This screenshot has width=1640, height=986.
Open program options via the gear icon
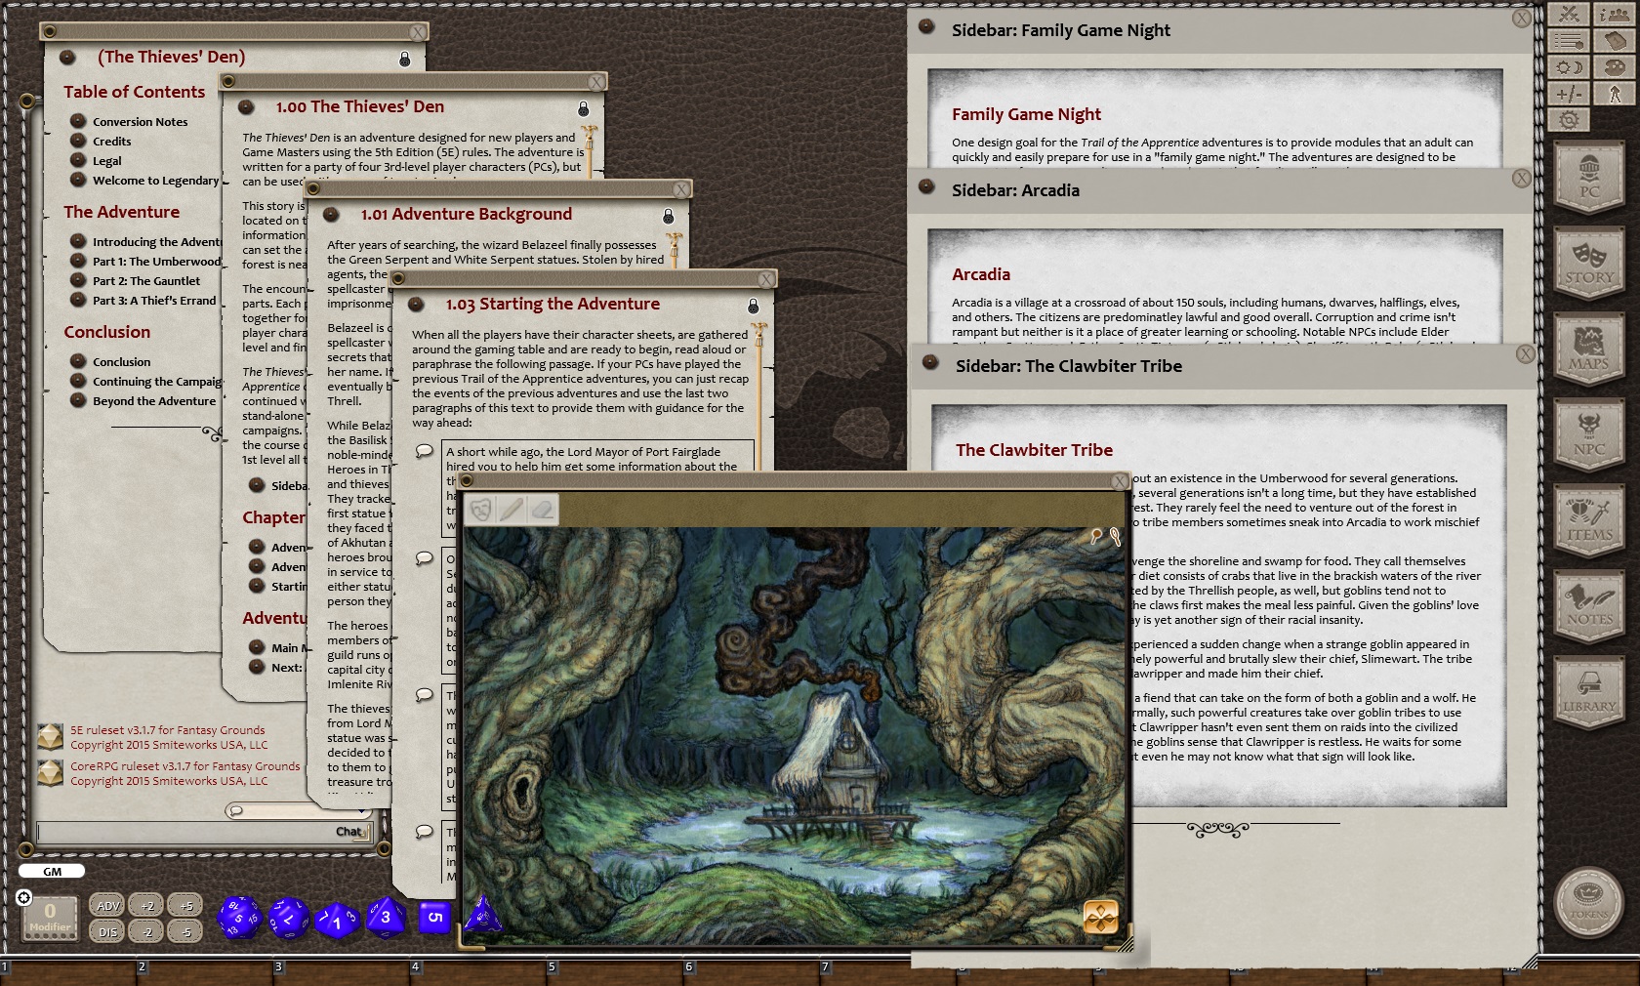1570,119
